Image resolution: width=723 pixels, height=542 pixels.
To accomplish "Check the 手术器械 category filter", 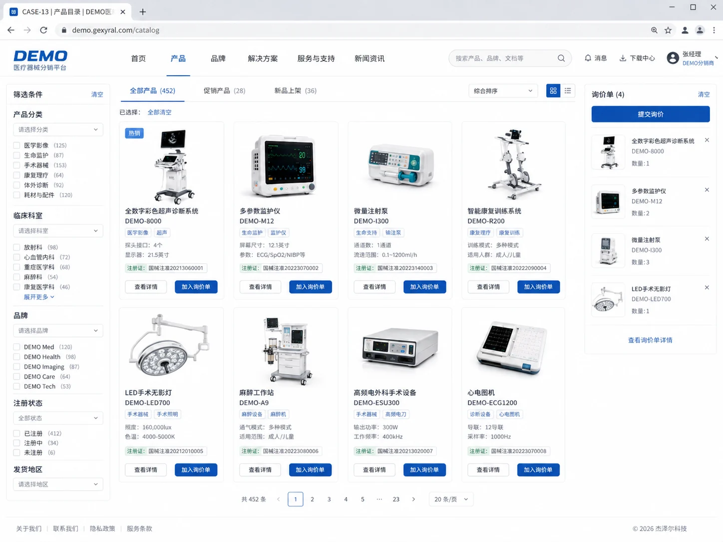I will [16, 166].
